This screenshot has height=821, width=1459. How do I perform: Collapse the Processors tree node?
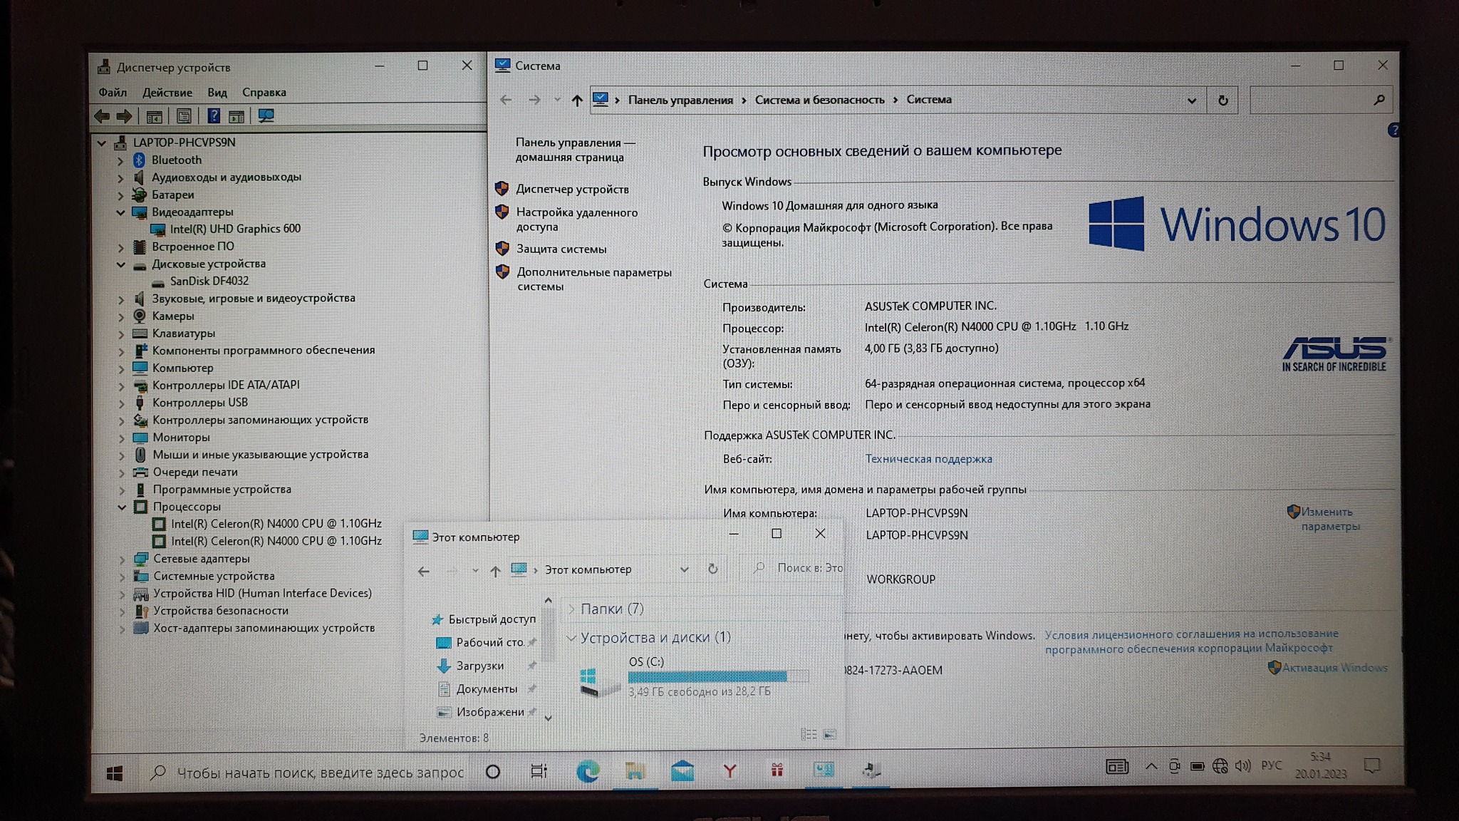121,507
